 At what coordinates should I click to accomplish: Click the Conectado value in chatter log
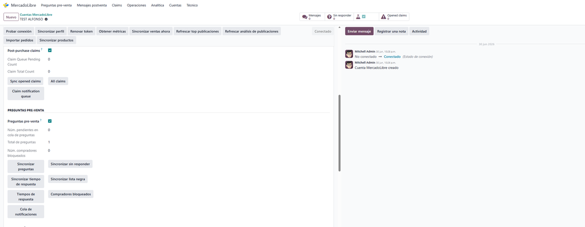click(392, 56)
